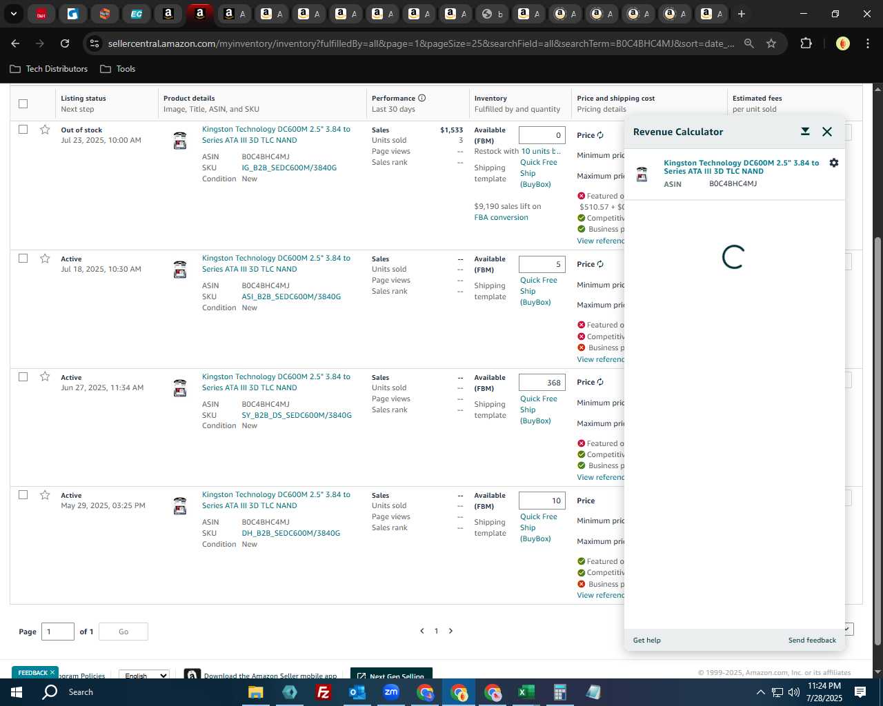The width and height of the screenshot is (883, 706).
Task: Go back in browser history
Action: point(15,43)
